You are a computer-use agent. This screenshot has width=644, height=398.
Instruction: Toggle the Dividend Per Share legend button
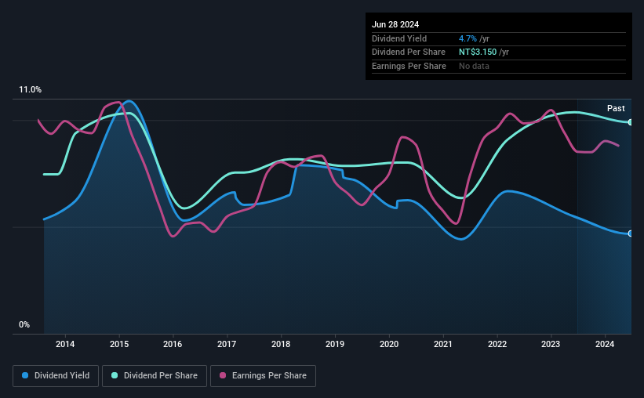[x=155, y=376]
